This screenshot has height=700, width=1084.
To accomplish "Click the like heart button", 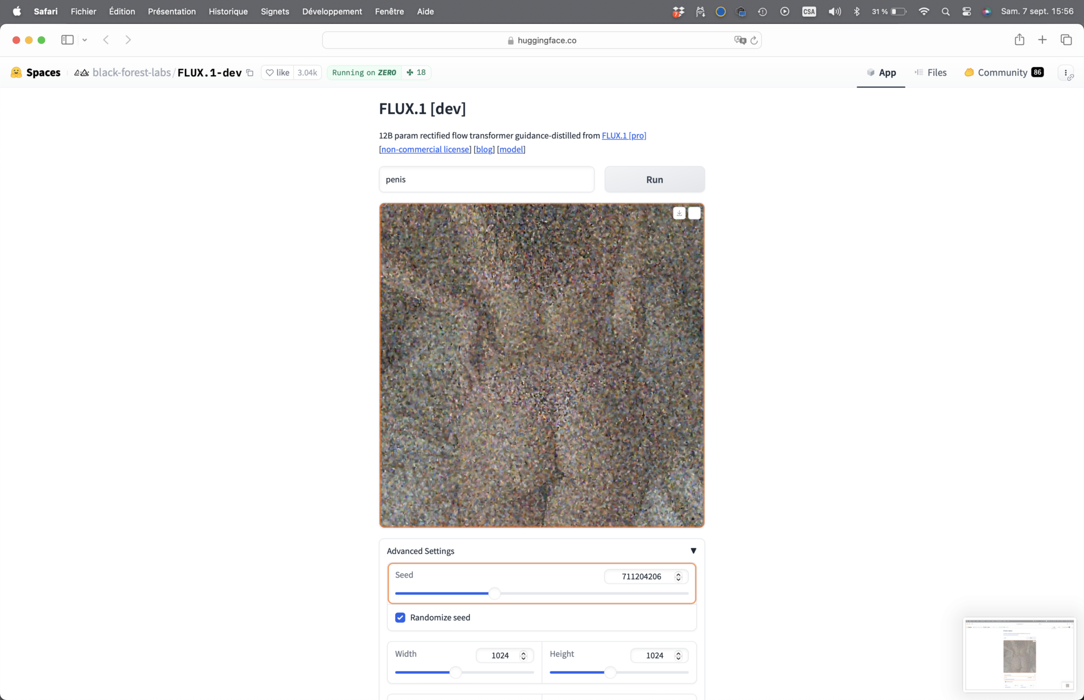I will [x=278, y=73].
